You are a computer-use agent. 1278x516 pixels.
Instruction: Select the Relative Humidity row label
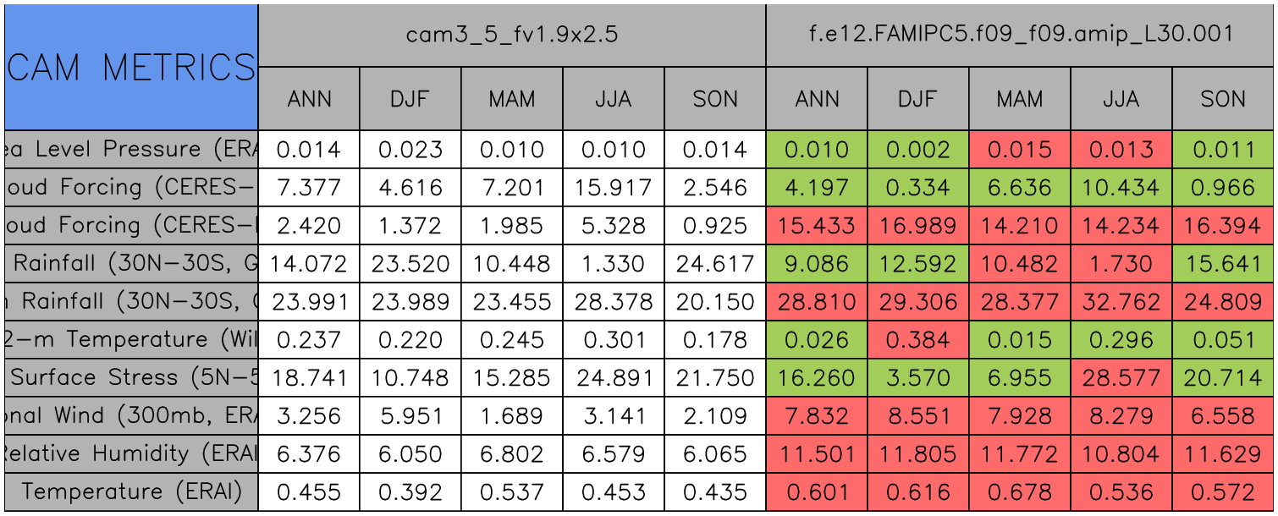click(131, 453)
